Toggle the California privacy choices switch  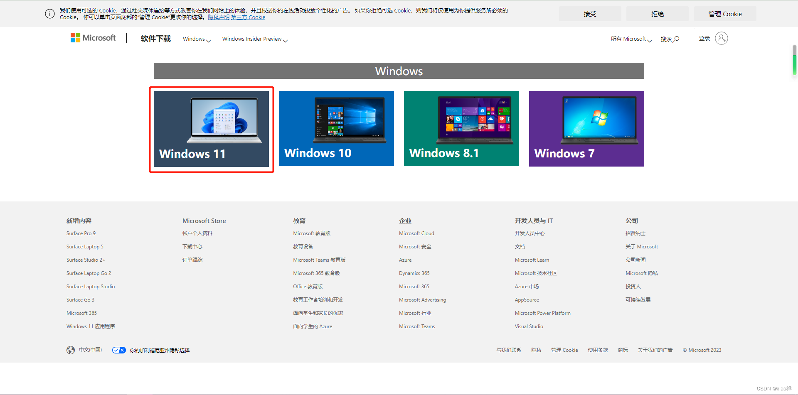pyautogui.click(x=118, y=350)
